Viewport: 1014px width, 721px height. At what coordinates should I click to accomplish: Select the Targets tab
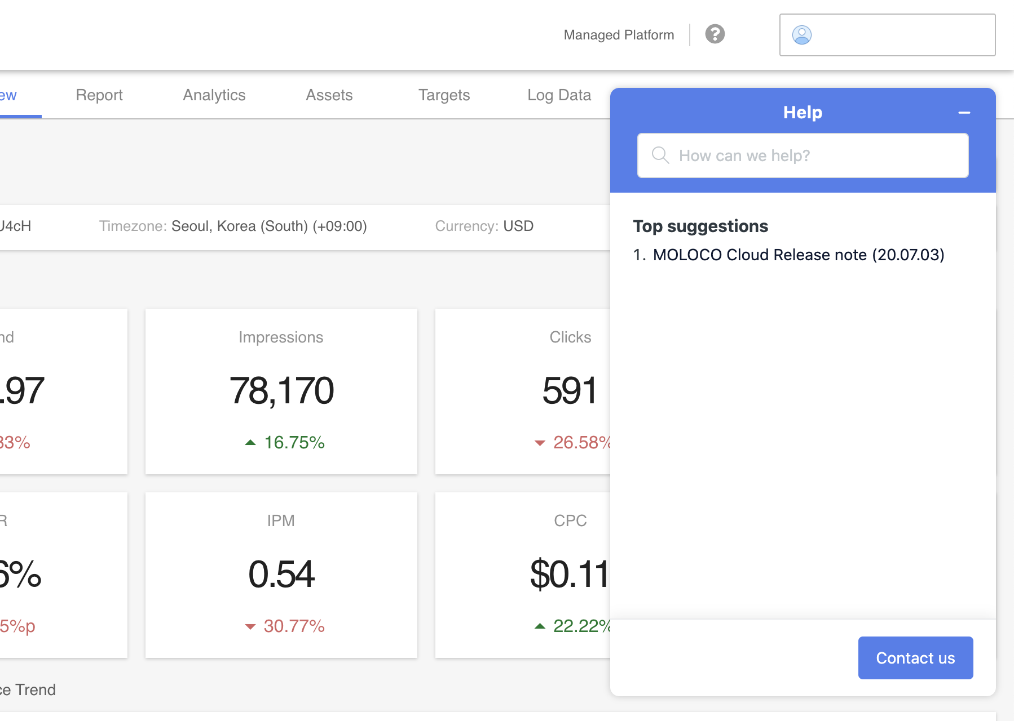(444, 95)
